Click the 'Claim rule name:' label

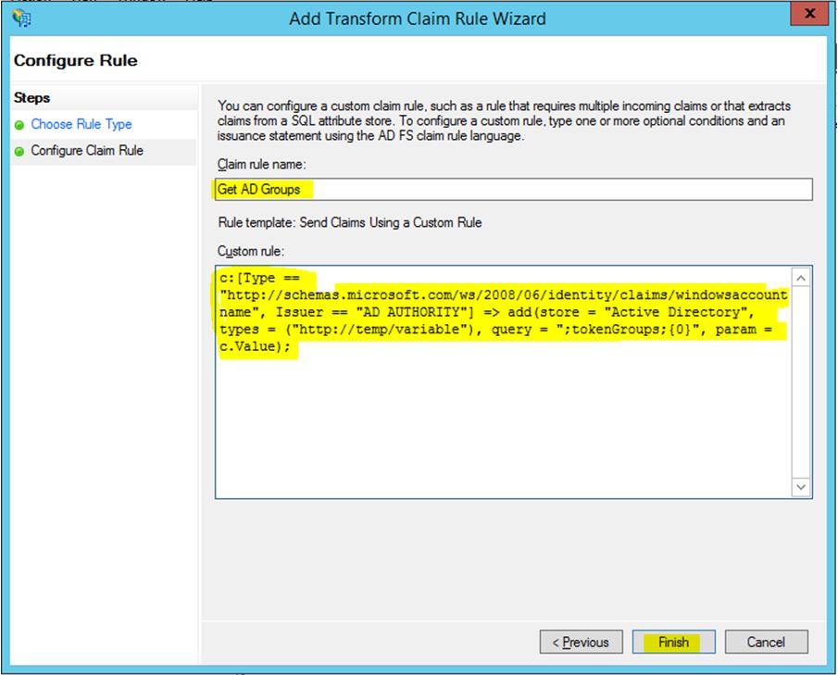(x=260, y=164)
